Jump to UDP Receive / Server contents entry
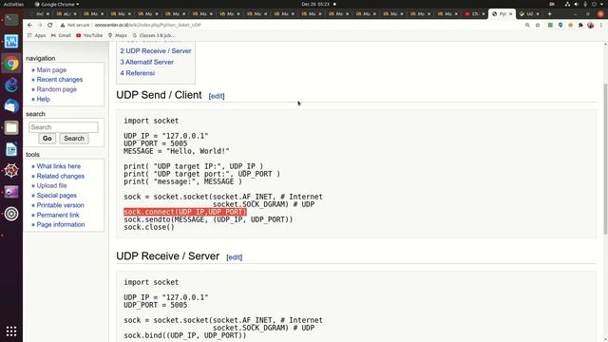The image size is (608, 342). click(x=156, y=50)
